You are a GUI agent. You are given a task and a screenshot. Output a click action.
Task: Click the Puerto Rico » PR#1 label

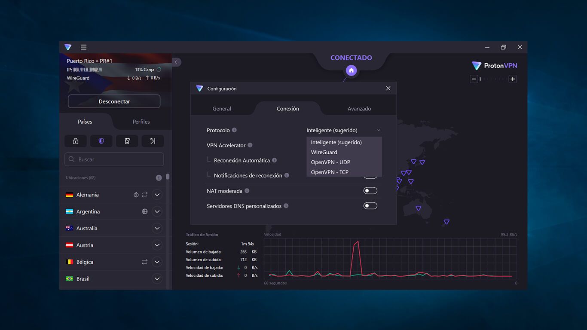(89, 61)
